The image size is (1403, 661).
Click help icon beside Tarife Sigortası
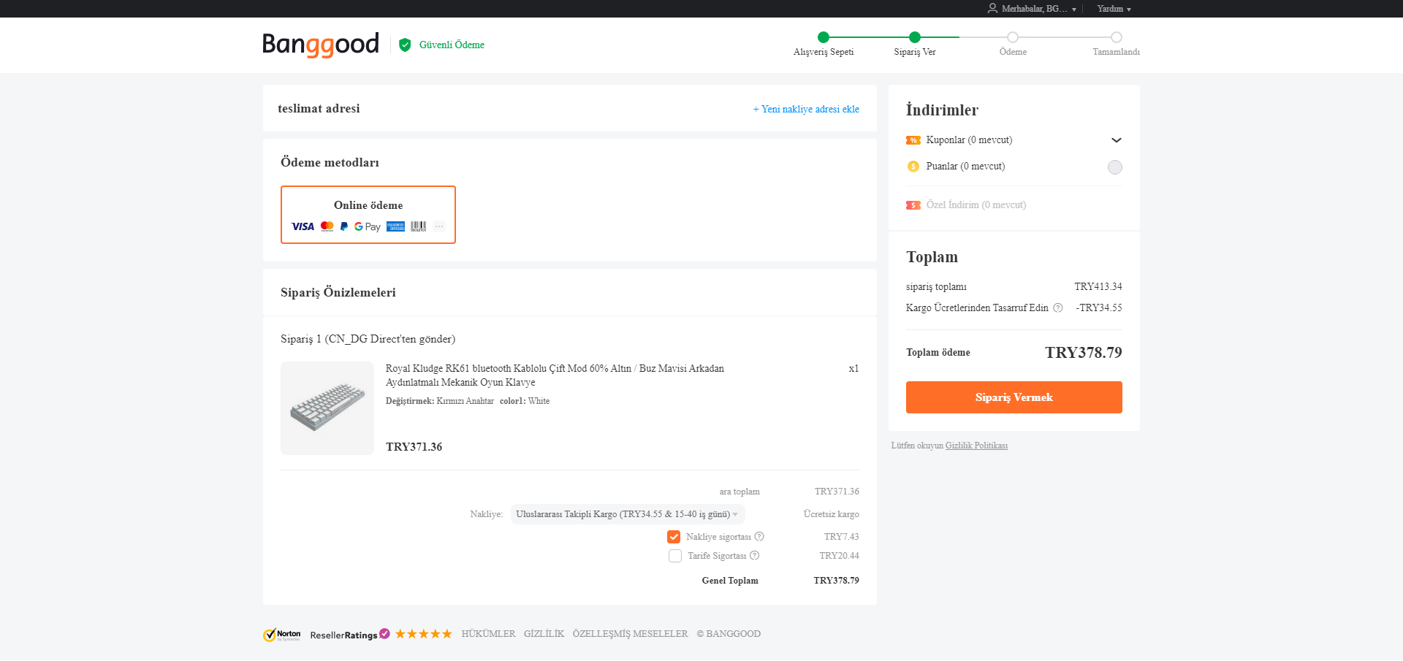pos(755,556)
